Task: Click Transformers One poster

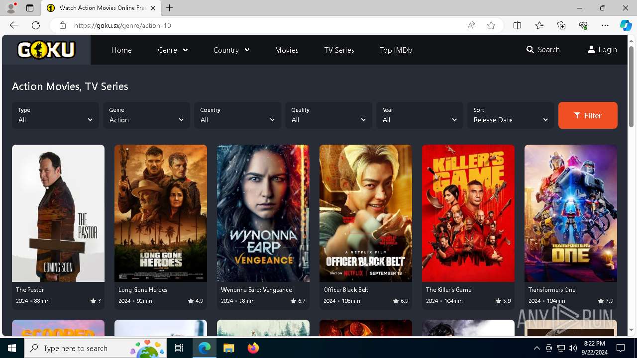Action: click(x=571, y=213)
